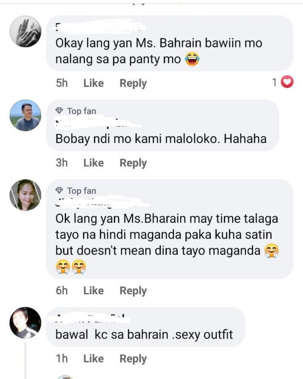Viewport: 303px width, 379px height.
Task: Click the 3h timestamp on second comment
Action: tap(62, 163)
